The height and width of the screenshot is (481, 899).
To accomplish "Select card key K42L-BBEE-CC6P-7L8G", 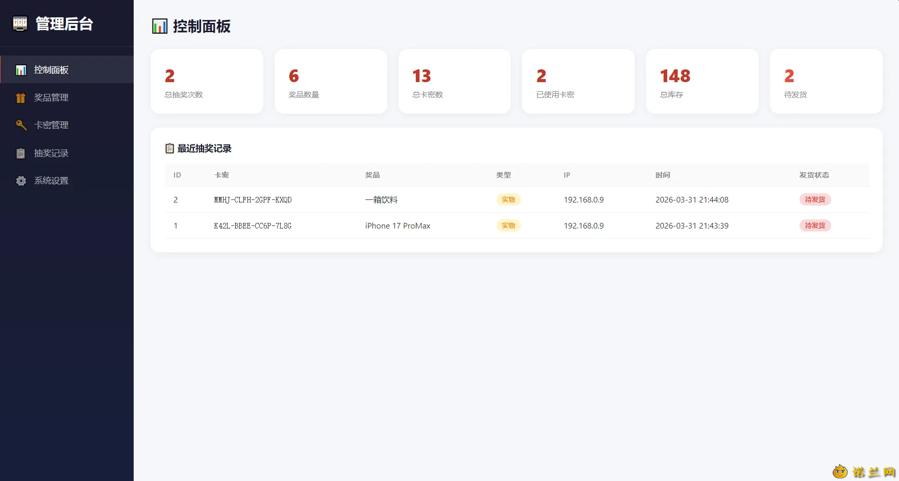I will click(x=253, y=226).
